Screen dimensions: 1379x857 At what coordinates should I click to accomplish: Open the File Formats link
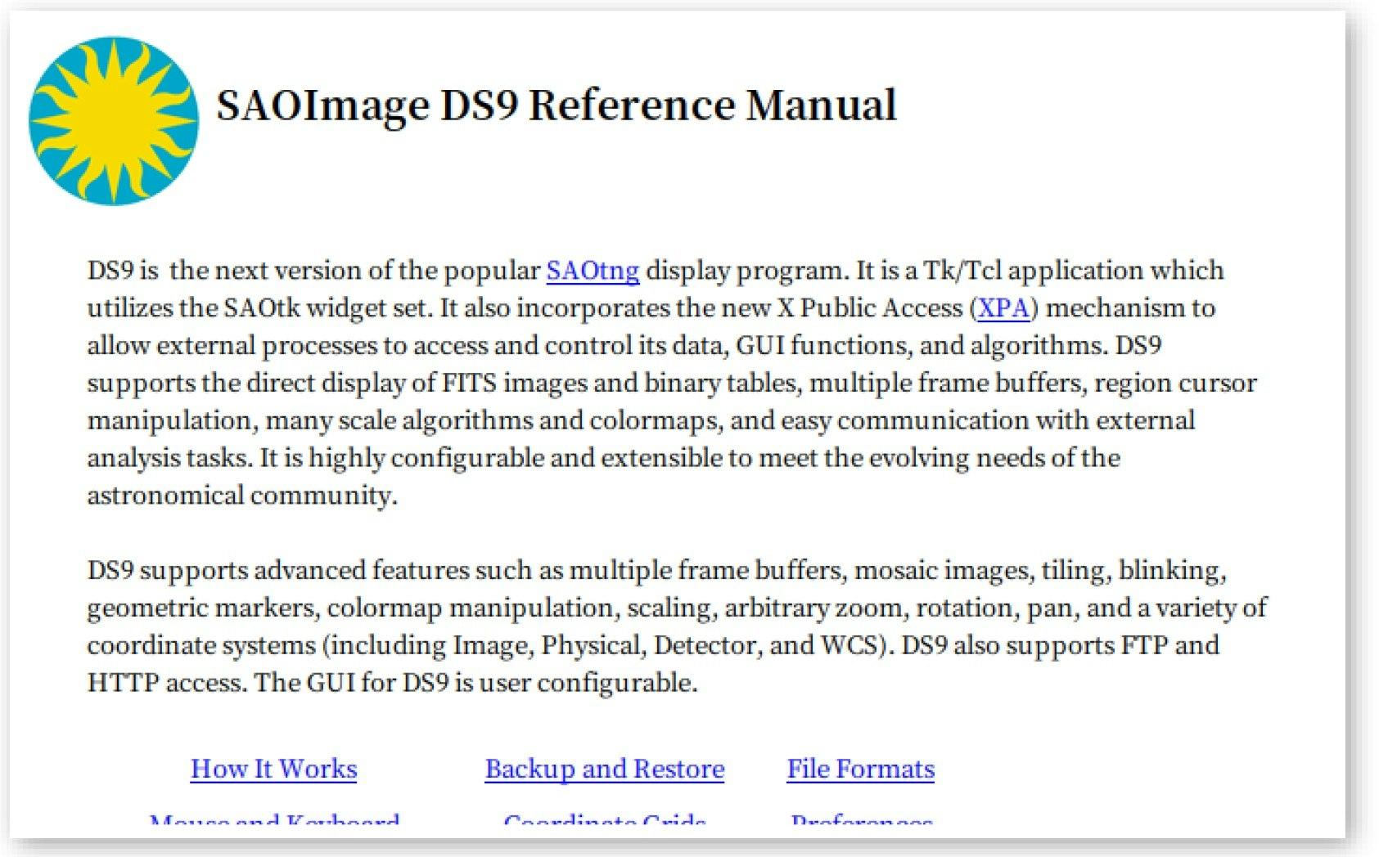point(861,769)
